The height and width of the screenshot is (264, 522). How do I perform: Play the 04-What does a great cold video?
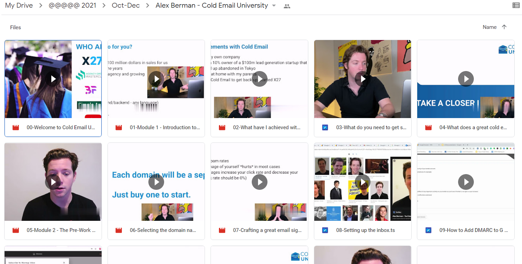click(x=466, y=79)
